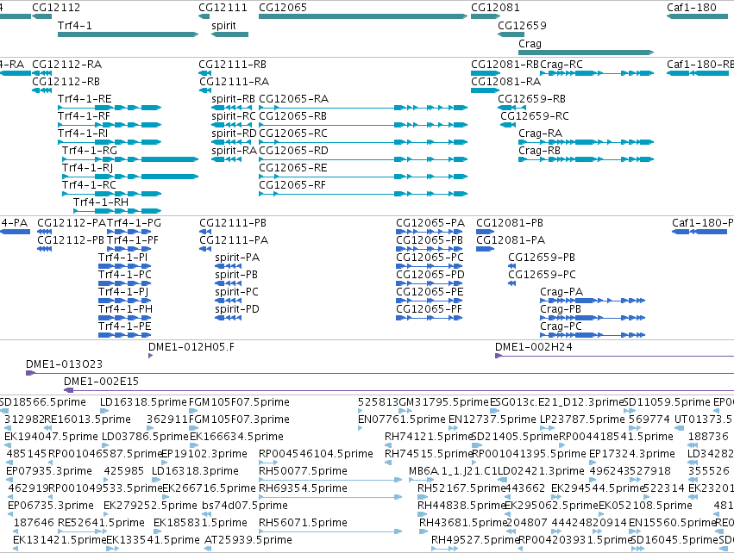The width and height of the screenshot is (734, 553).
Task: Click the spirit gene feature
Action: click(x=229, y=34)
